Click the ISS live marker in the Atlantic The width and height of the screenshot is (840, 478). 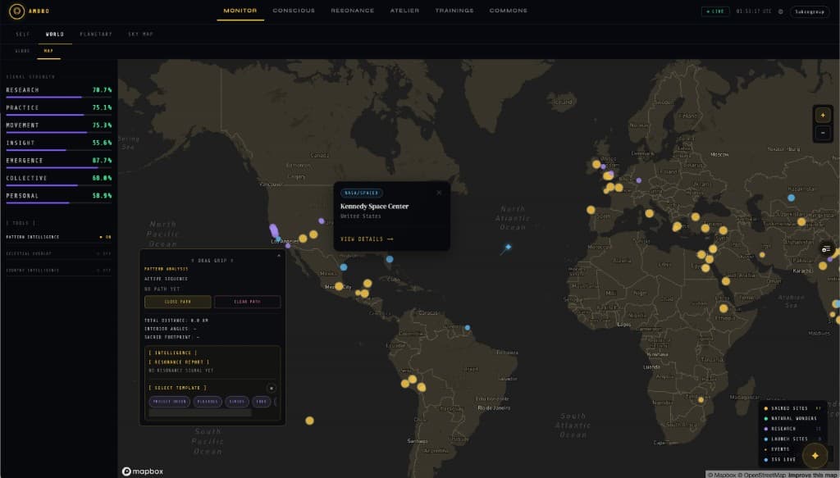click(x=508, y=248)
